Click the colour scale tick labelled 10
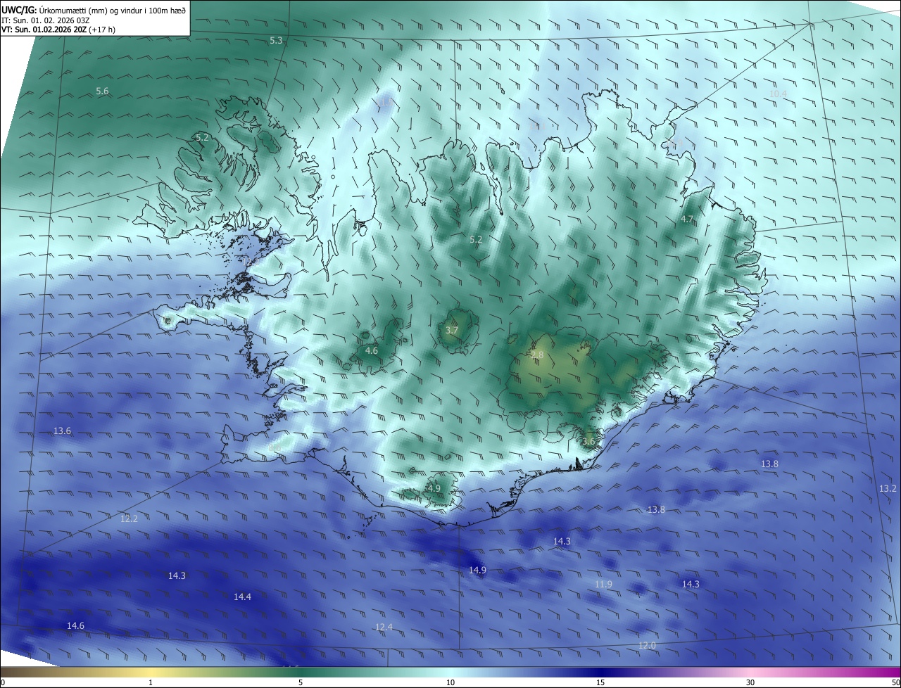This screenshot has height=688, width=901. 450,682
